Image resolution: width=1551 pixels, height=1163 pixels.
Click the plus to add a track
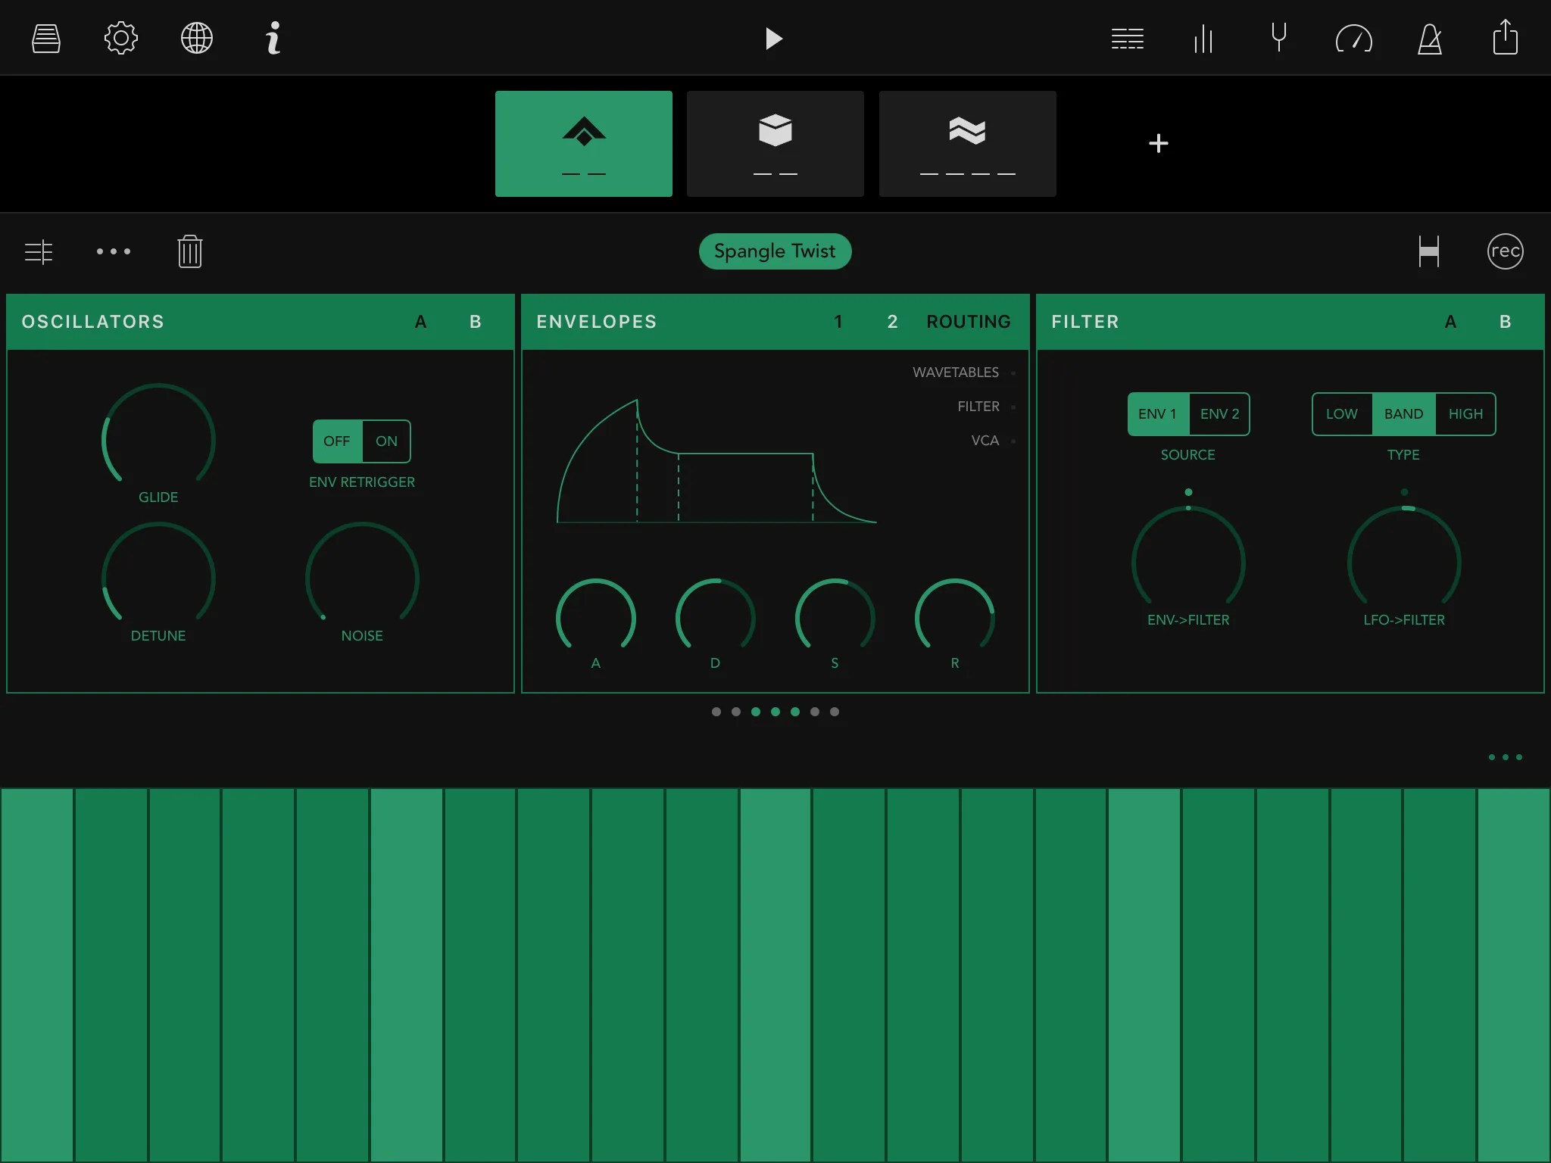pyautogui.click(x=1158, y=143)
